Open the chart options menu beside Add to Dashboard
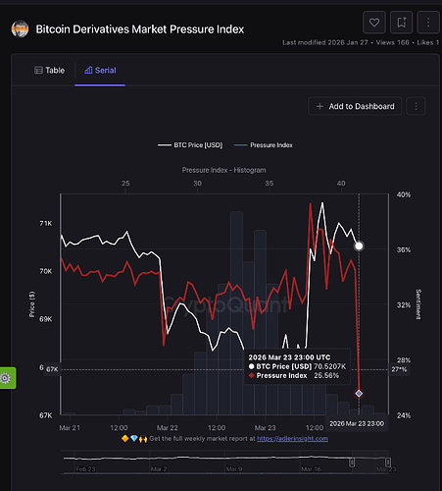 pyautogui.click(x=416, y=106)
